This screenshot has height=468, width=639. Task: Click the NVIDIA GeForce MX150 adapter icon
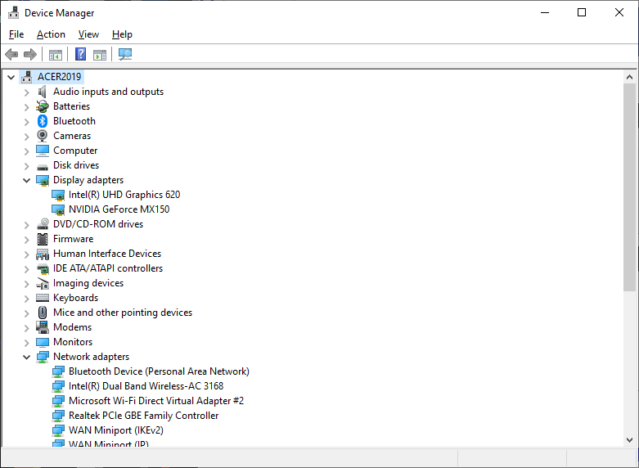[58, 209]
